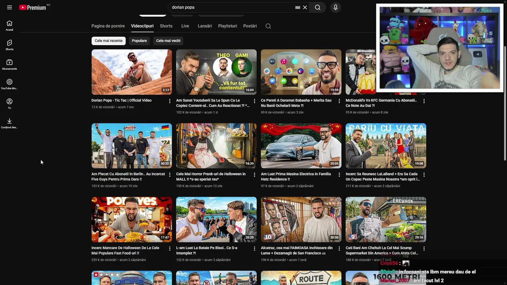This screenshot has width=507, height=285.
Task: Open McDonald's Vs KFC Germania title
Action: pyautogui.click(x=381, y=103)
